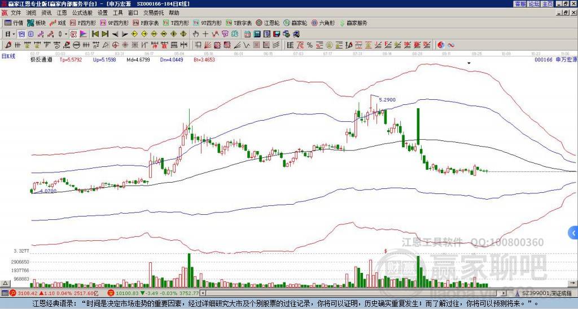Open the P数字表 tool

146,23
